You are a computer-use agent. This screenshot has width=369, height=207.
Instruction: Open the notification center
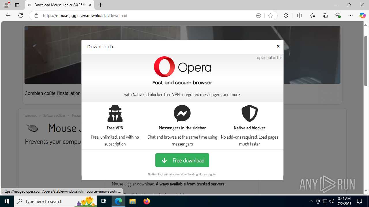pos(359,201)
